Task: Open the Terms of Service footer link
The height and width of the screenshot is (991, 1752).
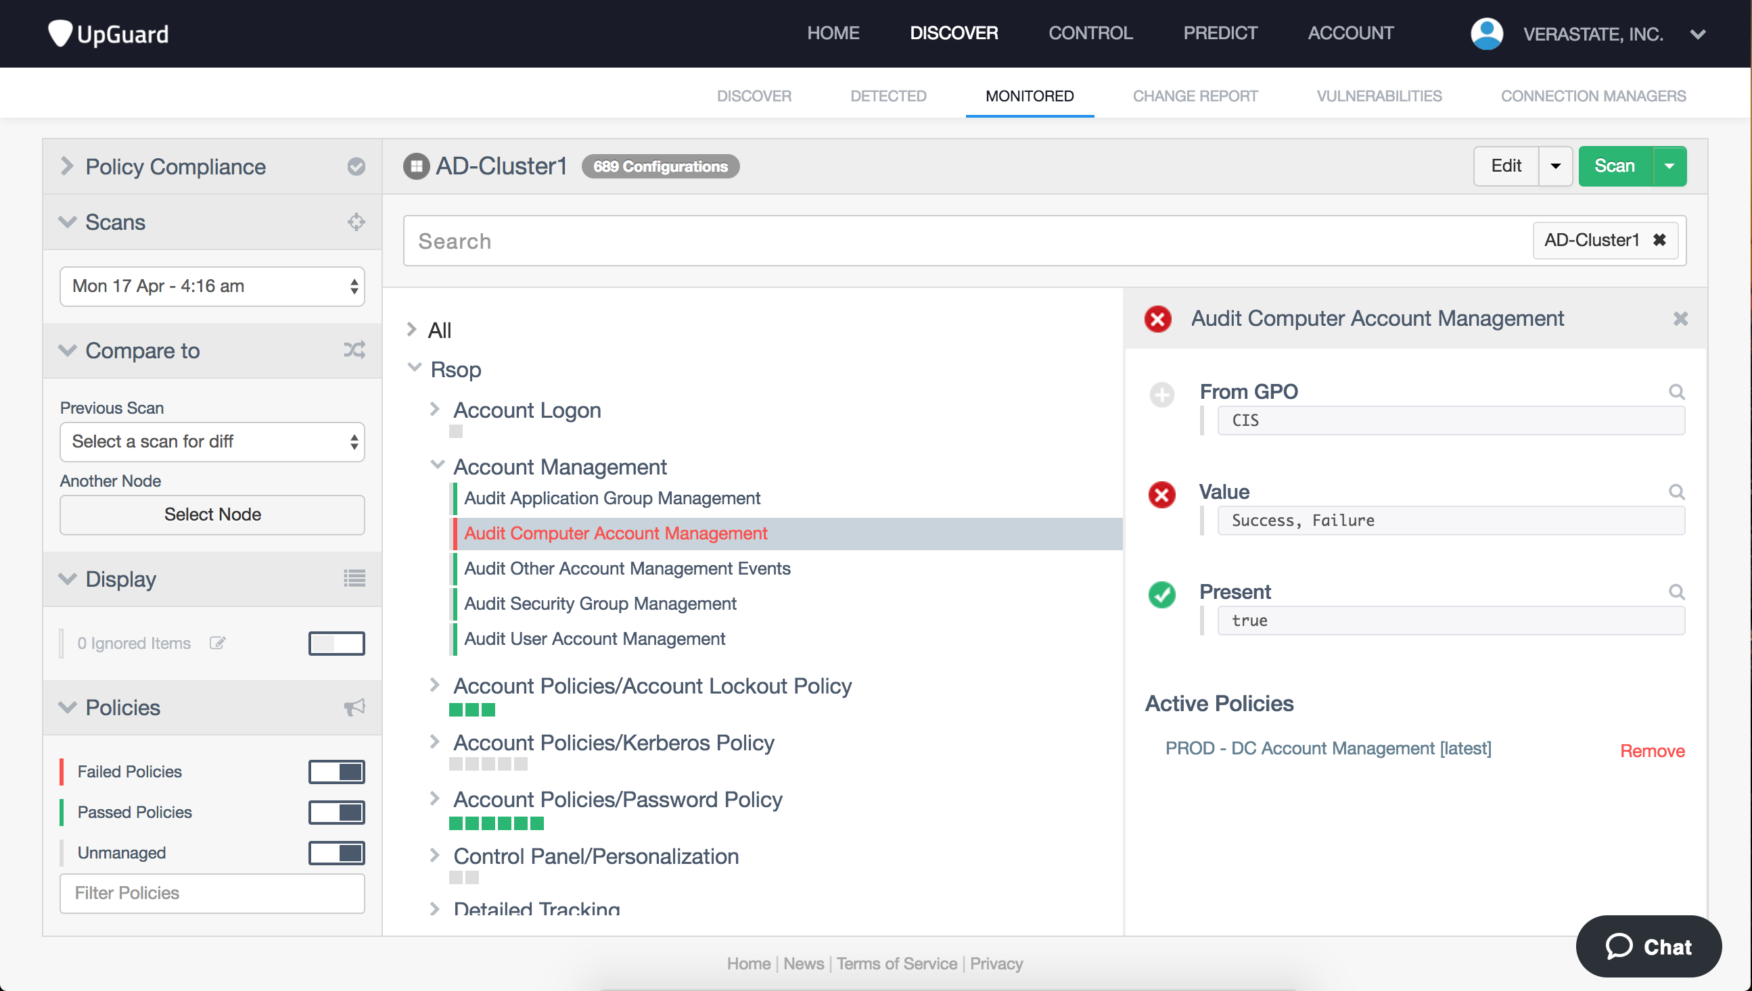Action: pyautogui.click(x=897, y=964)
